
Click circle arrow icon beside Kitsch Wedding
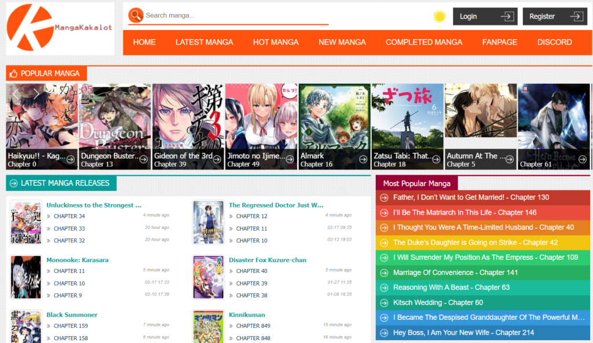click(384, 303)
